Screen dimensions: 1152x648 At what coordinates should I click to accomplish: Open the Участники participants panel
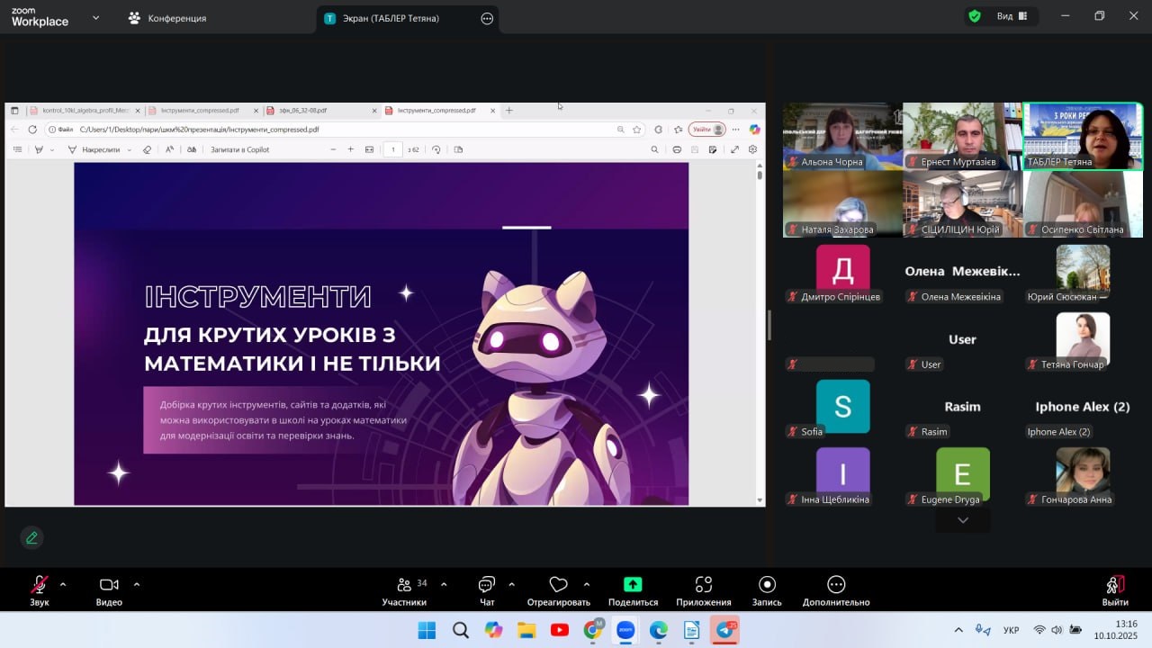(x=404, y=590)
